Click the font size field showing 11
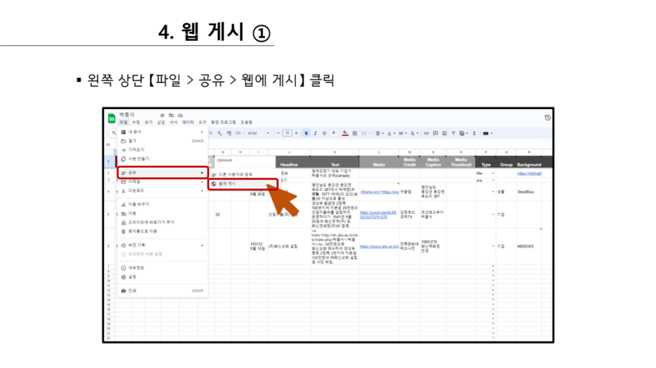Viewport: 656px width, 368px height. 287,134
